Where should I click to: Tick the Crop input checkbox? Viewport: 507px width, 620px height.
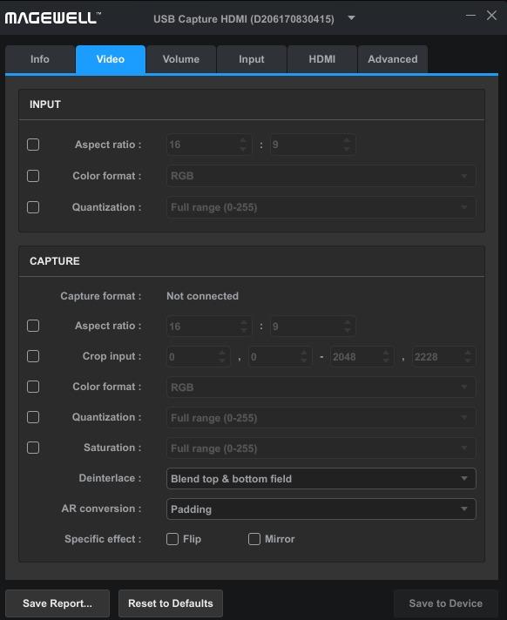(x=33, y=356)
